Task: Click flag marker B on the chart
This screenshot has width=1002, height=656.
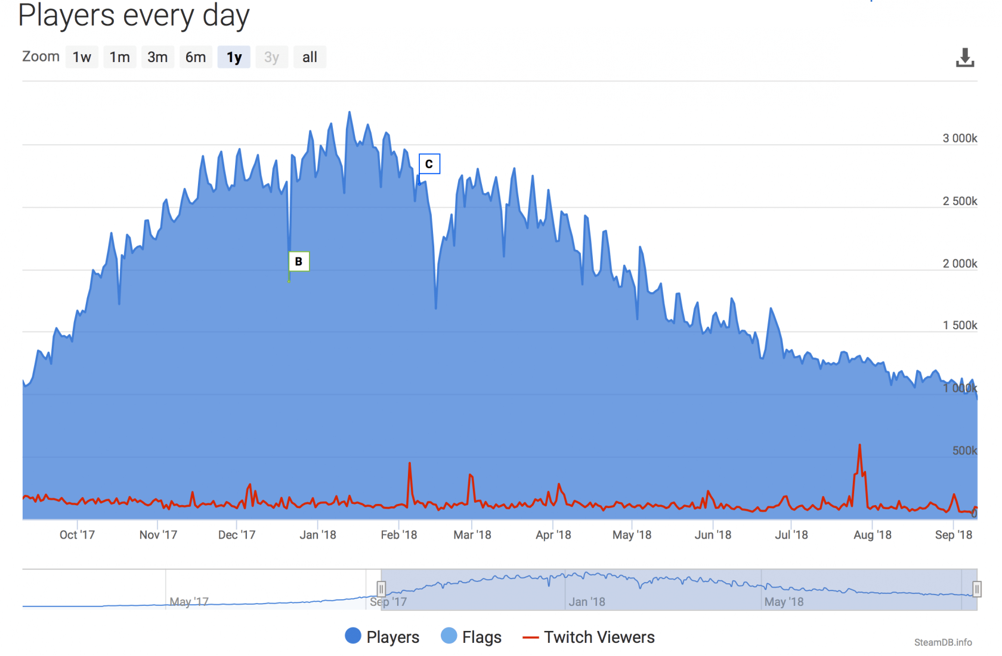Action: (299, 261)
